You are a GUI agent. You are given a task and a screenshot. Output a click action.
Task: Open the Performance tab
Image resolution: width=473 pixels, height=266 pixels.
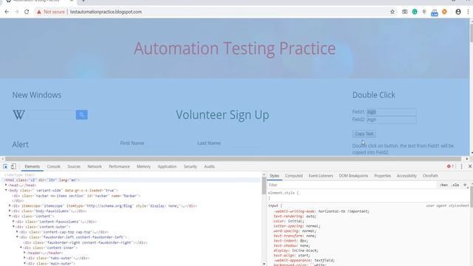[119, 166]
